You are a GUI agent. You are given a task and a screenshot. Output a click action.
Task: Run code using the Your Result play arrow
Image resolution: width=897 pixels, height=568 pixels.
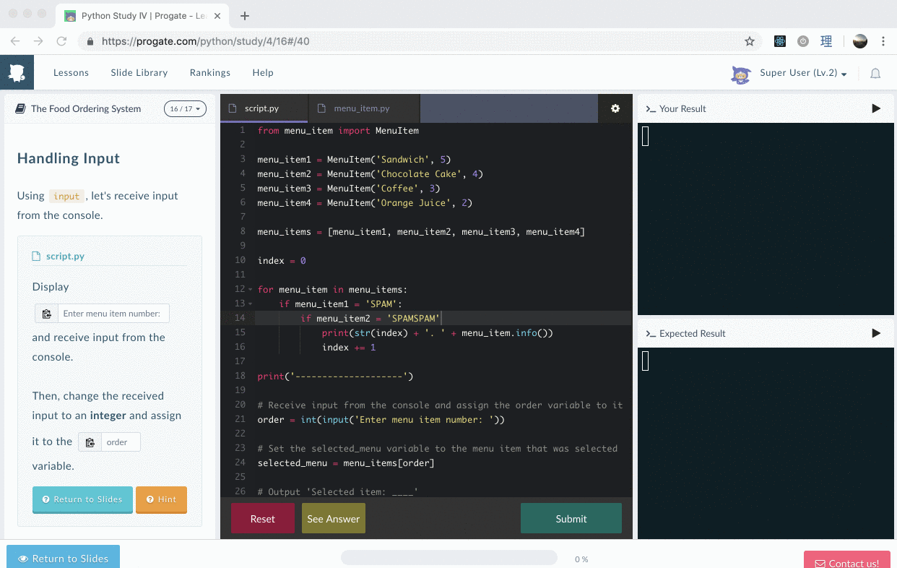pyautogui.click(x=875, y=108)
